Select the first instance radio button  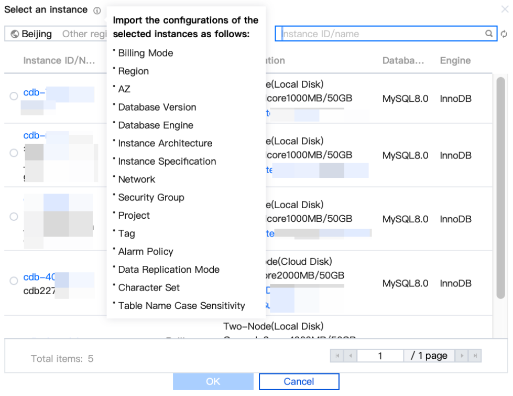14,96
